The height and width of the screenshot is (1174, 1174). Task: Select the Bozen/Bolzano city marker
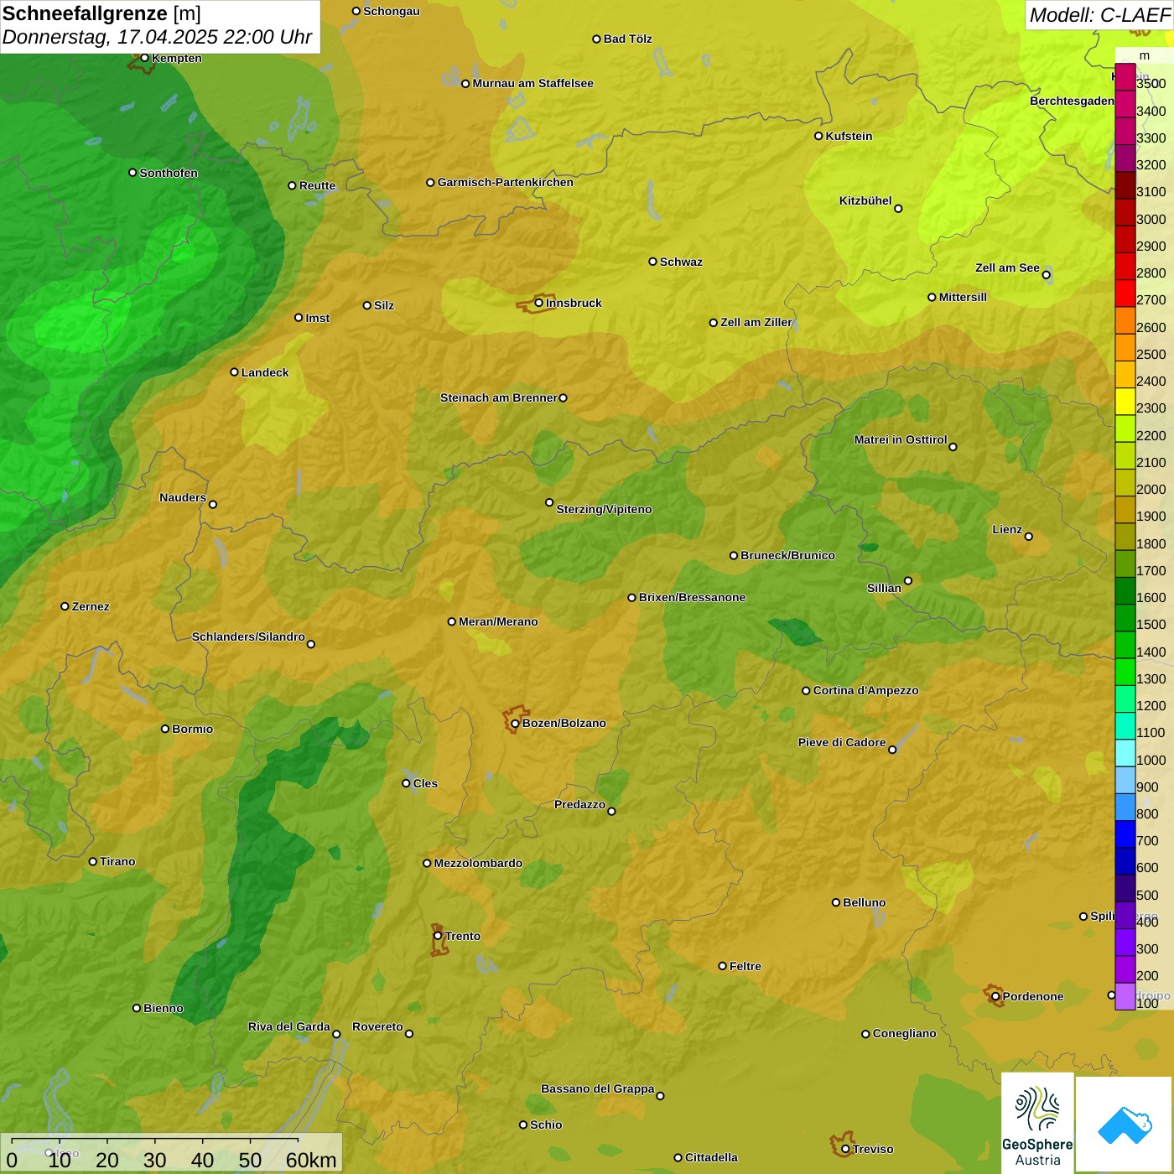point(515,723)
